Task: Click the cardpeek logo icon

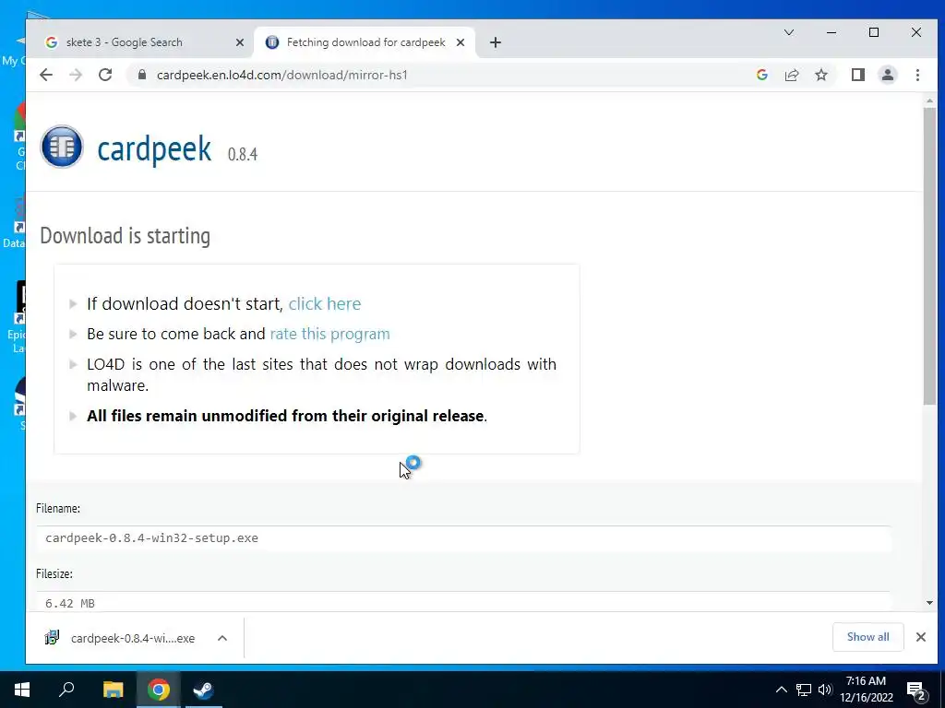Action: (62, 147)
